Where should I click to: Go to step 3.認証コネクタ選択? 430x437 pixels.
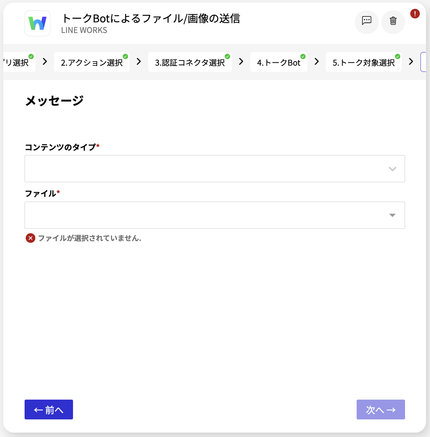(x=190, y=62)
